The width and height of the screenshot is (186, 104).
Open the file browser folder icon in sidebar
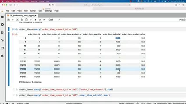pyautogui.click(x=3, y=17)
